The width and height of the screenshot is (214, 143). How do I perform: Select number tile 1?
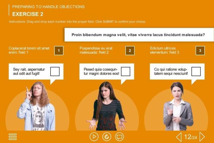coord(59,51)
